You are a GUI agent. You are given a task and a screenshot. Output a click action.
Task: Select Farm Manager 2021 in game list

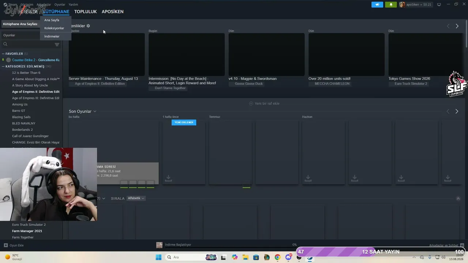[27, 231]
